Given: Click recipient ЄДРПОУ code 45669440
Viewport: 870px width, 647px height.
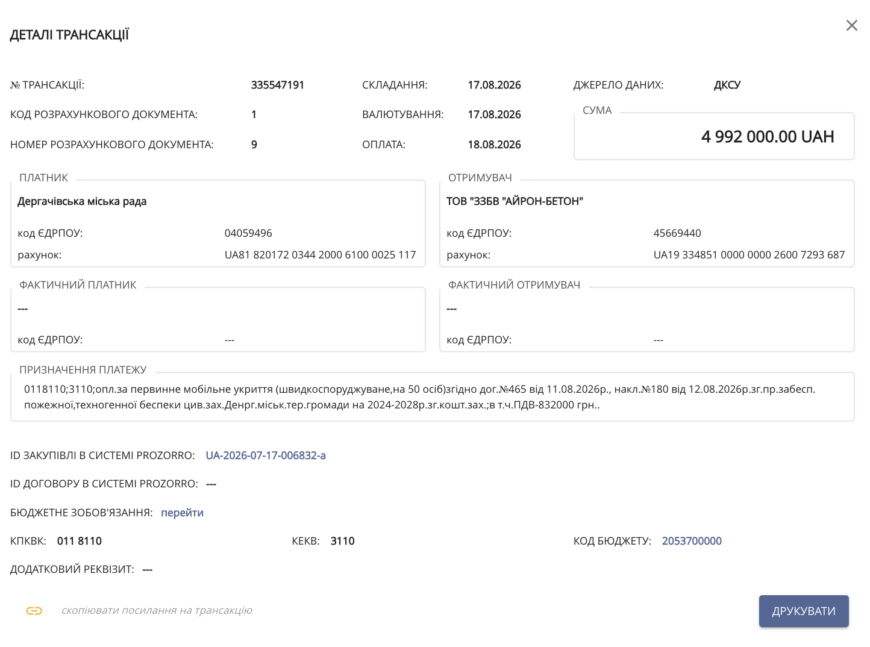Looking at the screenshot, I should [x=677, y=233].
